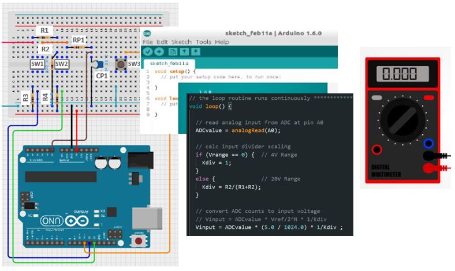Click the 'ADCvalue = analogRead(A0);' line
This screenshot has width=455, height=271.
238,130
